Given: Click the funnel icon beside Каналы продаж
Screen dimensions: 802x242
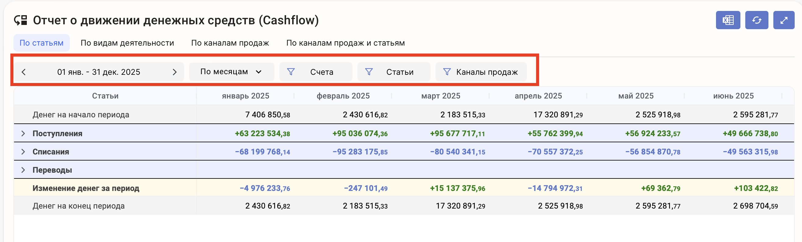Looking at the screenshot, I should (x=446, y=72).
